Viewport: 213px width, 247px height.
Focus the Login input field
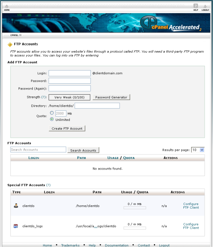click(70, 73)
